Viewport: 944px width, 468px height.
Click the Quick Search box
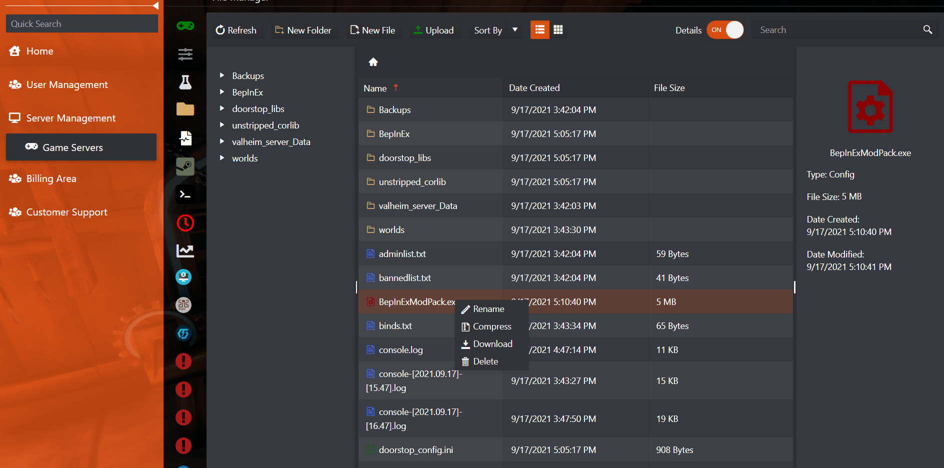click(82, 23)
